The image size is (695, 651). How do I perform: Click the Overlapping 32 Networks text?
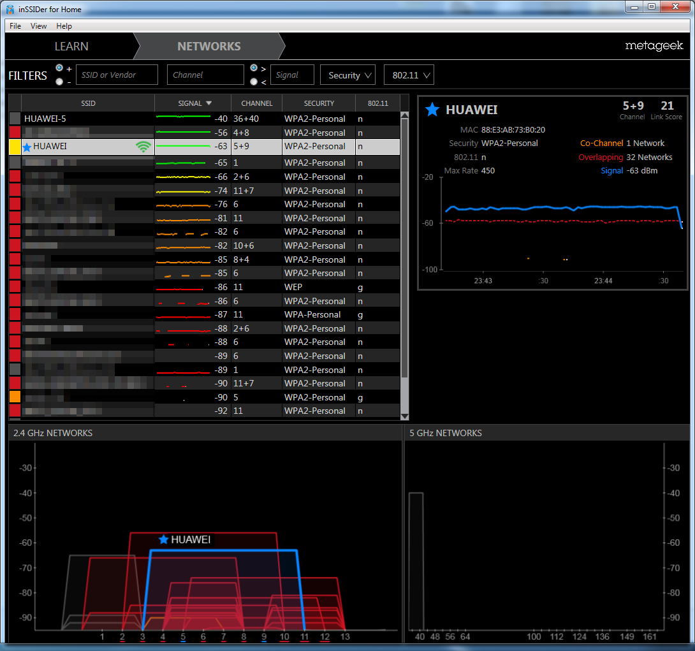[x=625, y=157]
